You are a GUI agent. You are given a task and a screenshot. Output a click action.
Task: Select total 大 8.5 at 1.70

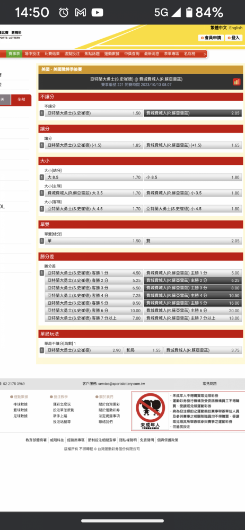pos(93,177)
